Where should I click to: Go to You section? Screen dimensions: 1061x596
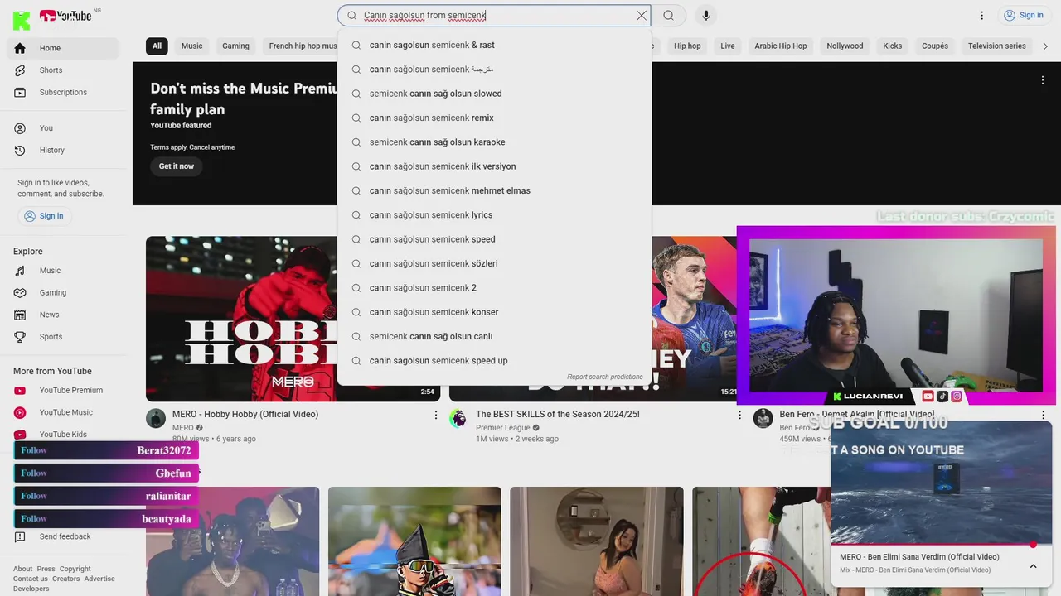click(x=63, y=128)
